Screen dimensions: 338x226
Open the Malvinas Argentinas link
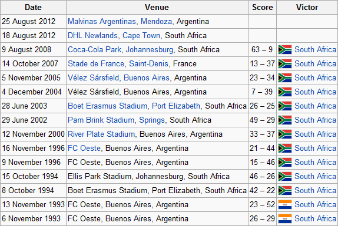(x=102, y=22)
